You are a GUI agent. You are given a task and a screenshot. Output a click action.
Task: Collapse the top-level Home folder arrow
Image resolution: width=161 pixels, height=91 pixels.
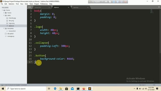coord(2,10)
